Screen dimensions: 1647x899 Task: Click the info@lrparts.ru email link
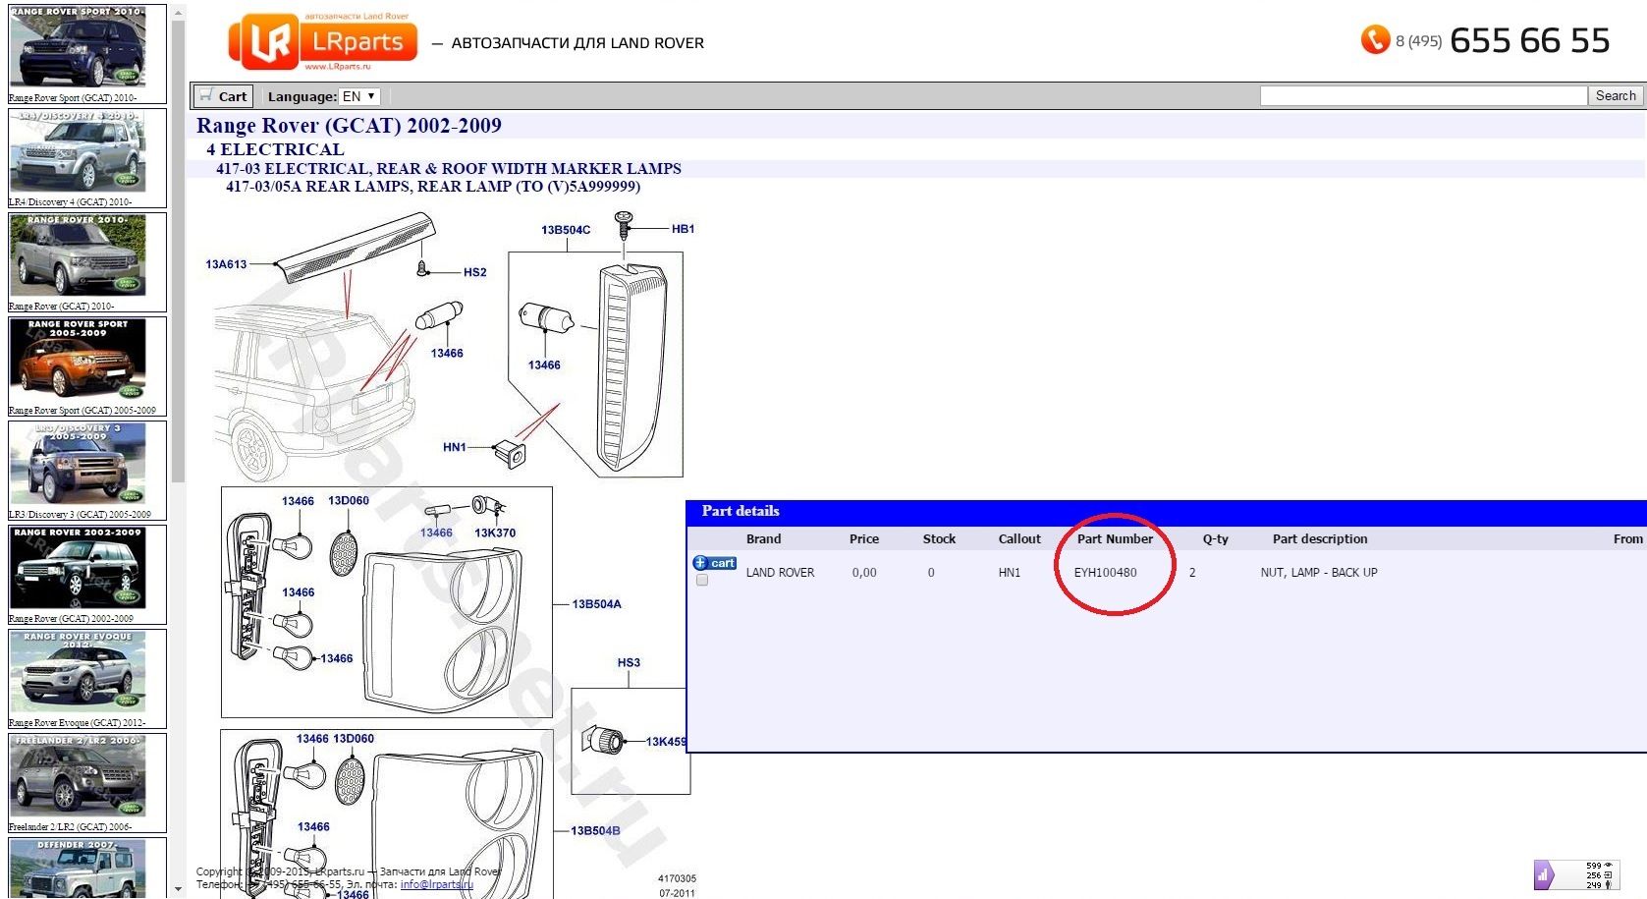click(x=437, y=884)
